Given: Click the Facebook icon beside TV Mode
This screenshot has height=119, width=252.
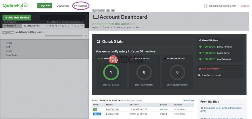Looking at the screenshot, I should click(x=113, y=11).
